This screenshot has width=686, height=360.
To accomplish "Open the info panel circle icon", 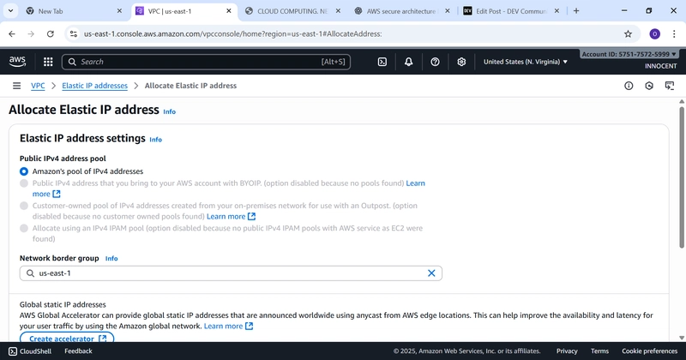I will 629,86.
